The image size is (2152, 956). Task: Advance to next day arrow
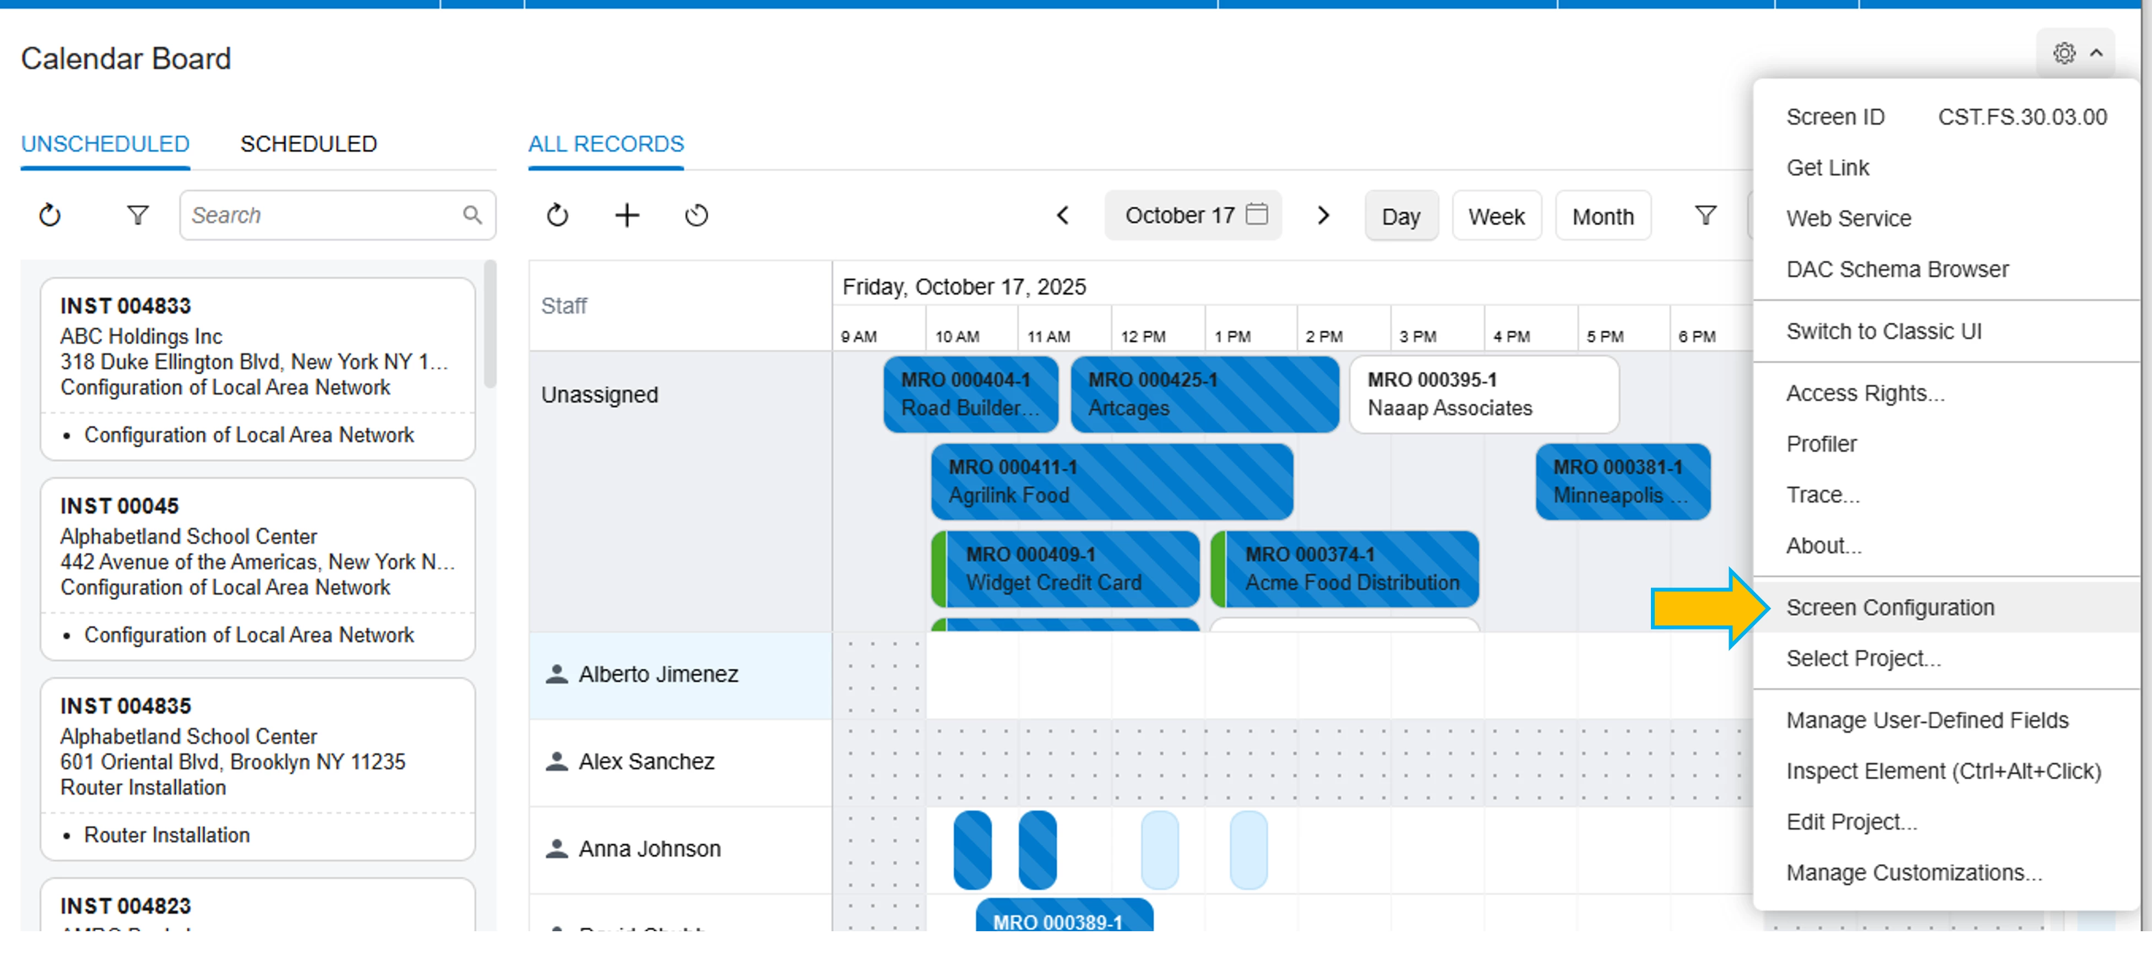(x=1323, y=216)
